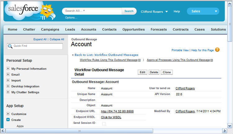Click the Clone button
This screenshot has width=233, height=134.
(x=167, y=72)
